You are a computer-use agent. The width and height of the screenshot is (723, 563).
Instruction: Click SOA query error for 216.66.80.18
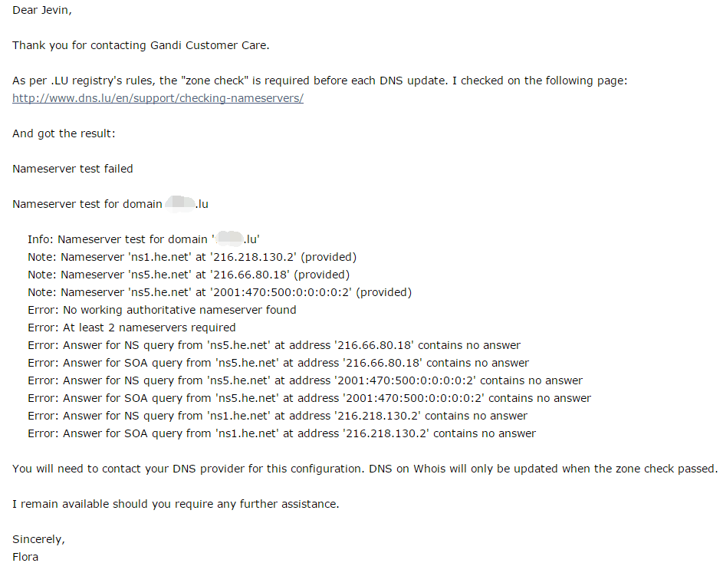coord(278,363)
